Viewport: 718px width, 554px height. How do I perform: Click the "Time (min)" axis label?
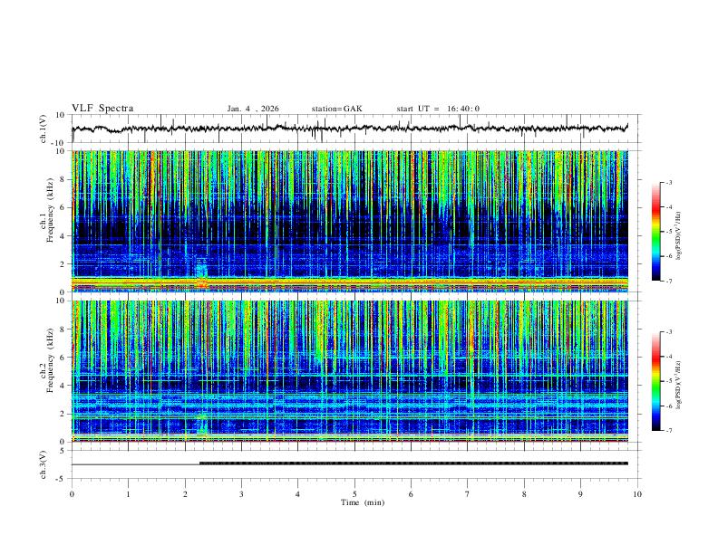(x=363, y=502)
